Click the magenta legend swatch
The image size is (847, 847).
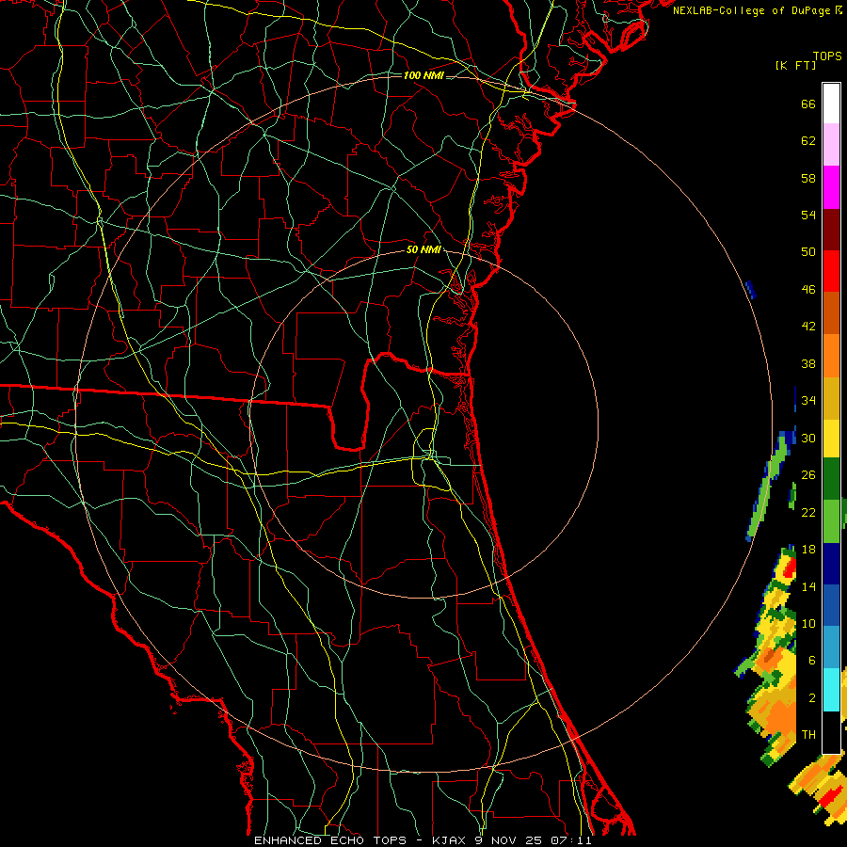[831, 187]
